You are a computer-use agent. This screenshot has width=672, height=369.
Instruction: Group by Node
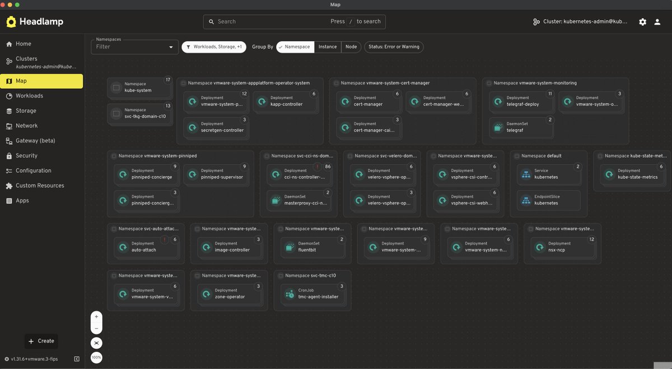(x=351, y=47)
